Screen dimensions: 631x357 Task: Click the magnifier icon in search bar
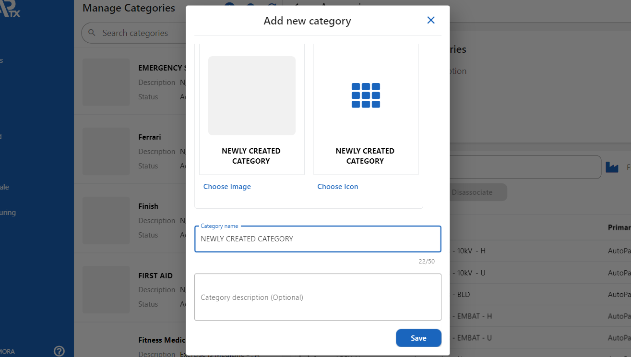click(x=91, y=33)
